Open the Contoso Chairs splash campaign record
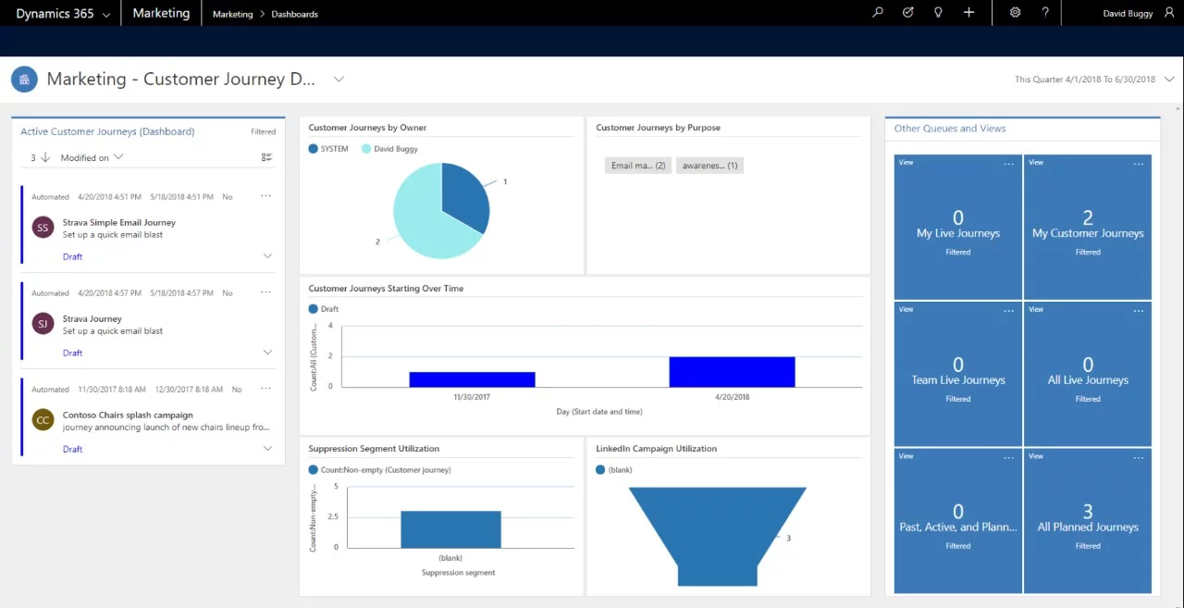 (128, 416)
